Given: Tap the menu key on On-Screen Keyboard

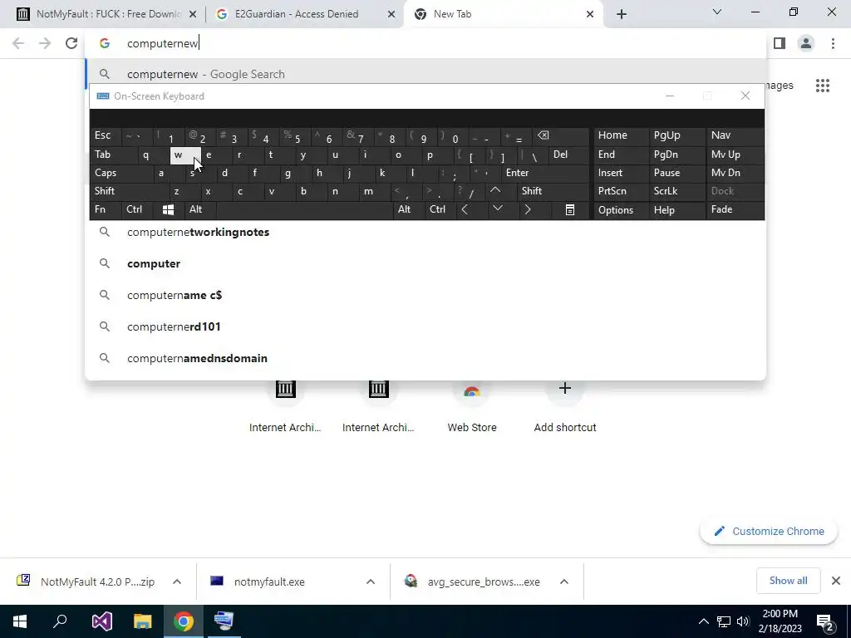Looking at the screenshot, I should 569,209.
